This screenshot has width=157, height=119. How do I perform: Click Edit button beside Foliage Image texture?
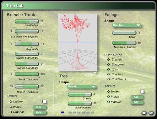[x=137, y=97]
